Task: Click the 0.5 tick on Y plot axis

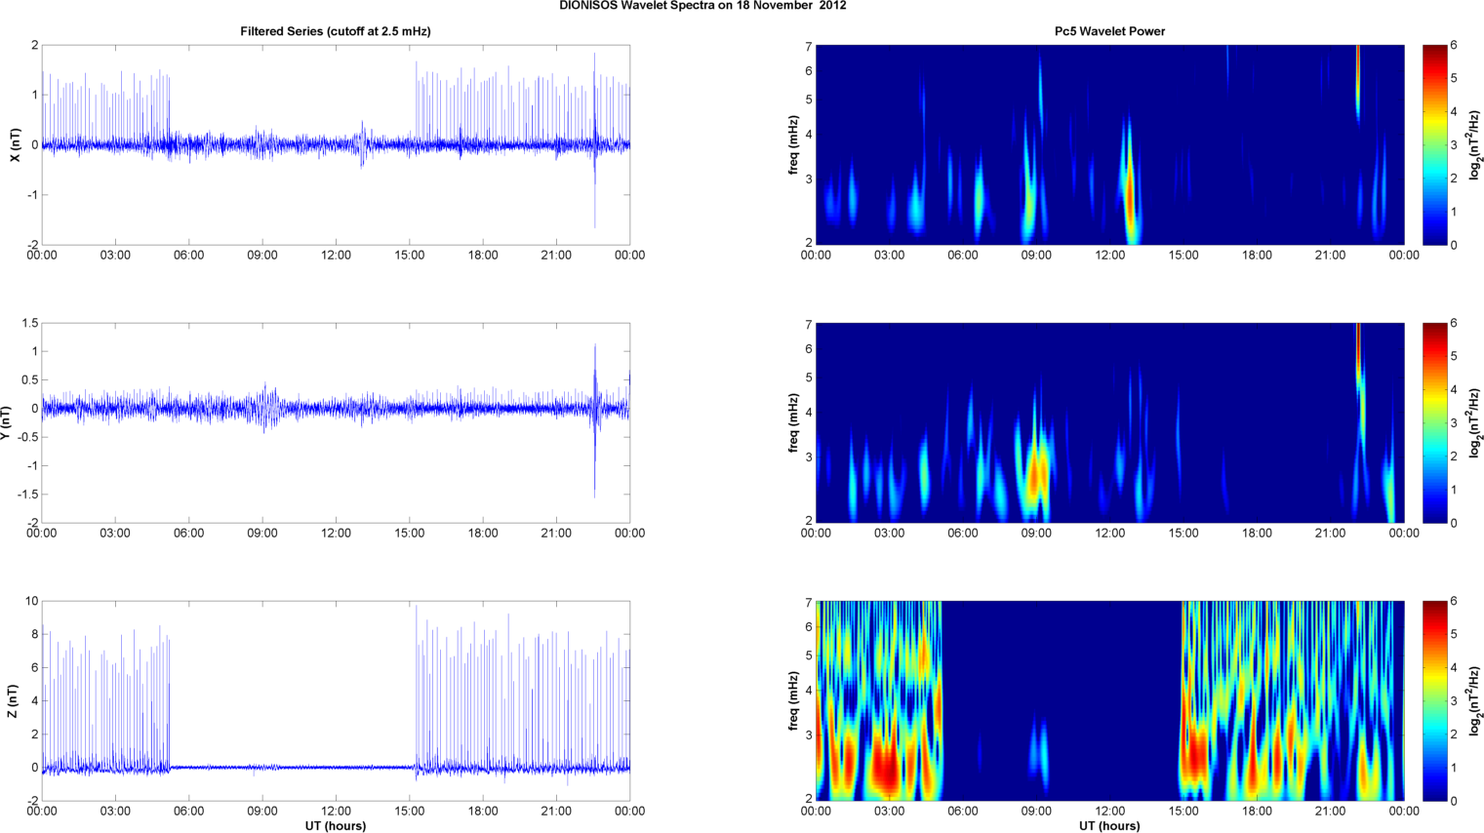Action: coord(29,380)
